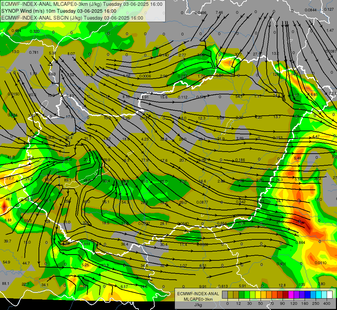This screenshot has width=337, height=310.
Task: Click the map value 39.7
Action: click(x=8, y=241)
